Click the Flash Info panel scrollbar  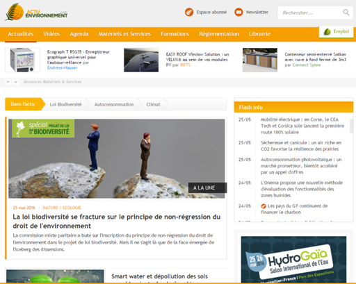tap(351, 126)
